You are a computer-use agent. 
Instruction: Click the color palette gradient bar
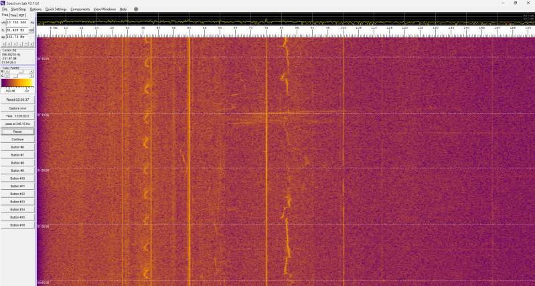pyautogui.click(x=17, y=83)
